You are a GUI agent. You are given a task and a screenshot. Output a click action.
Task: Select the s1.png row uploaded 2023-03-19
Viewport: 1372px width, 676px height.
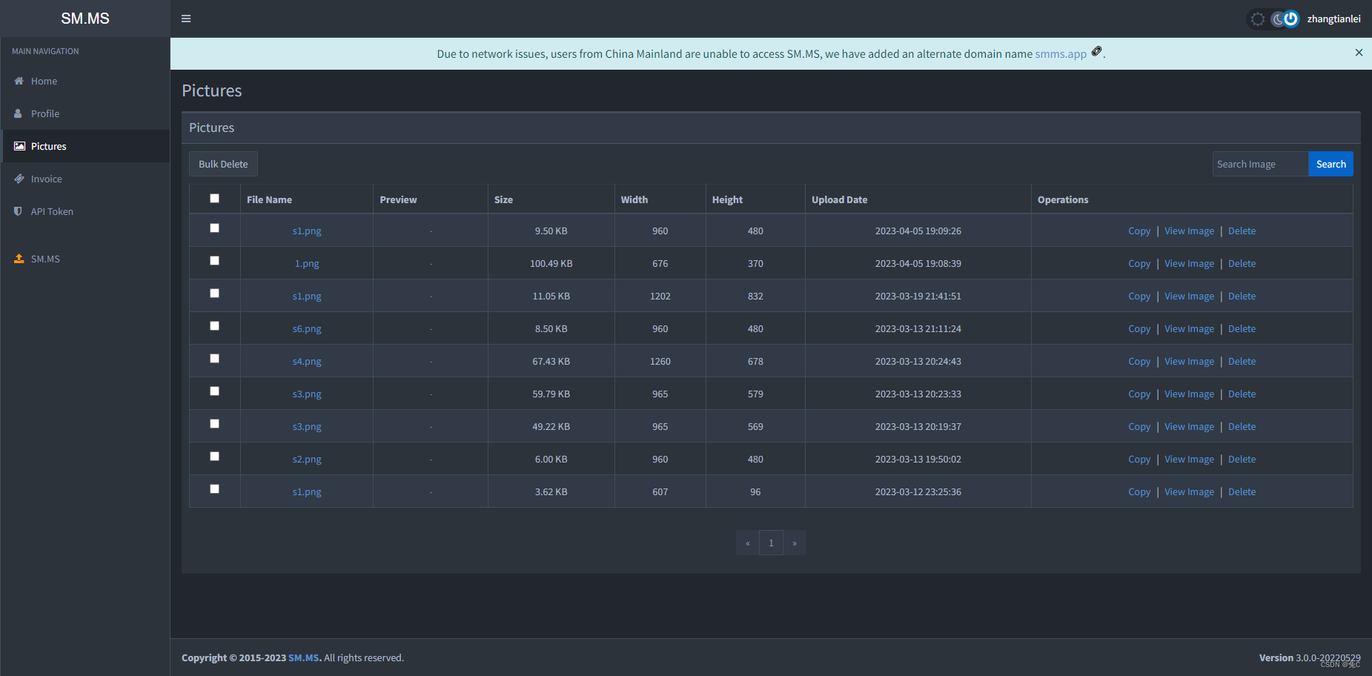215,294
